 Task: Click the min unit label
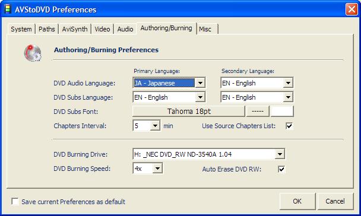tap(168, 126)
